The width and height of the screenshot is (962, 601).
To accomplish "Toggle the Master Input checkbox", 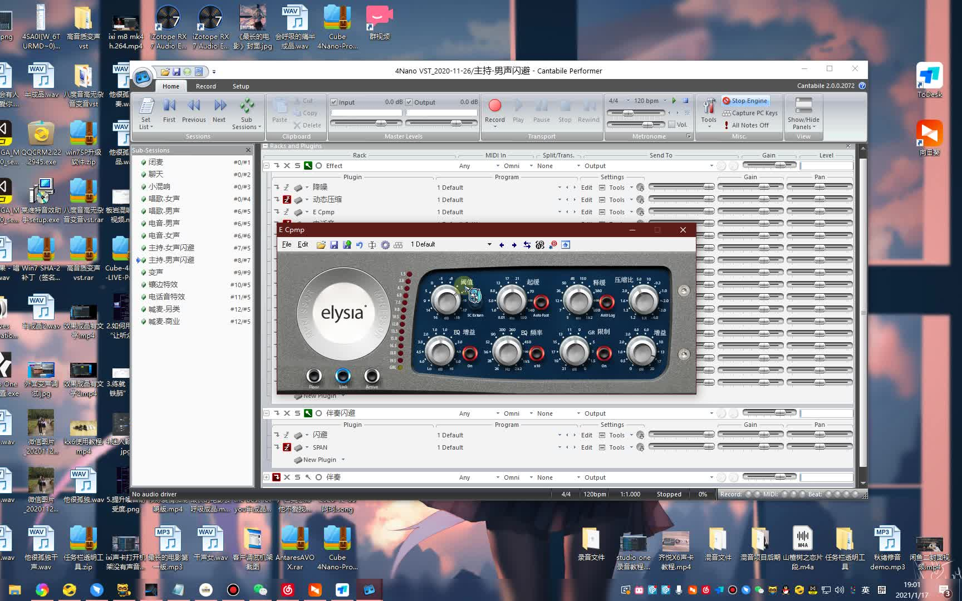I will point(333,102).
